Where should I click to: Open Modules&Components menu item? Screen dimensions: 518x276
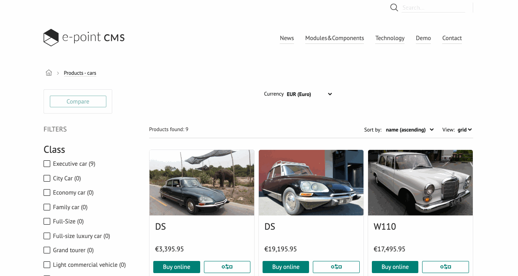(x=335, y=38)
